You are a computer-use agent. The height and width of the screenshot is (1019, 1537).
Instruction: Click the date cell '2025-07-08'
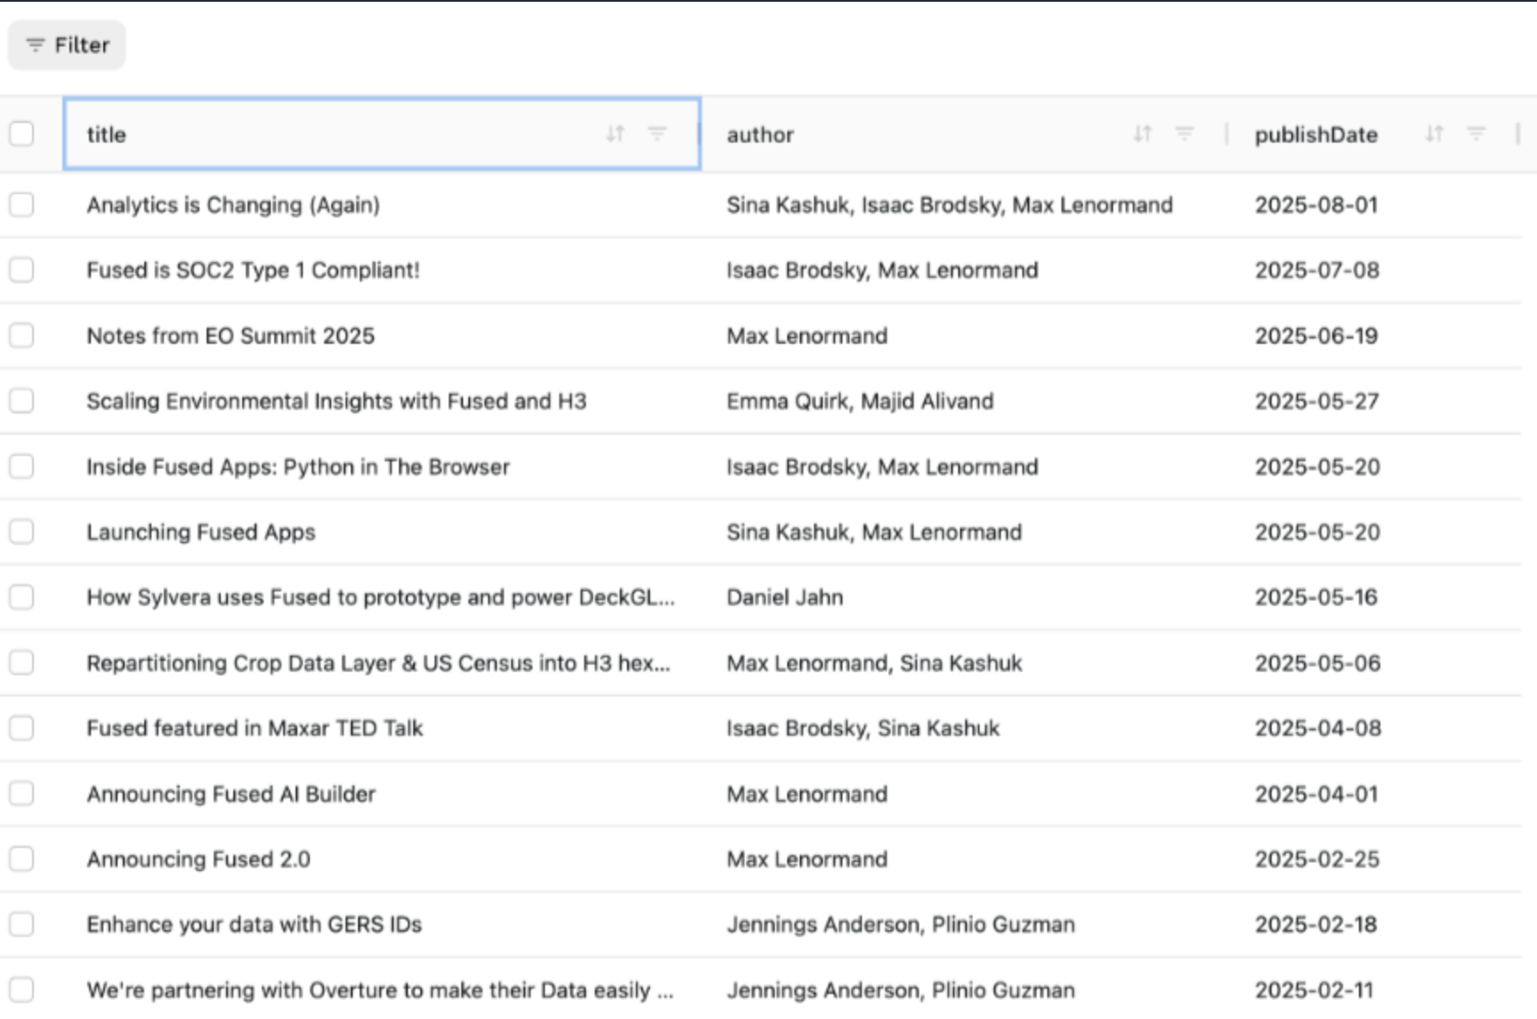[1317, 270]
